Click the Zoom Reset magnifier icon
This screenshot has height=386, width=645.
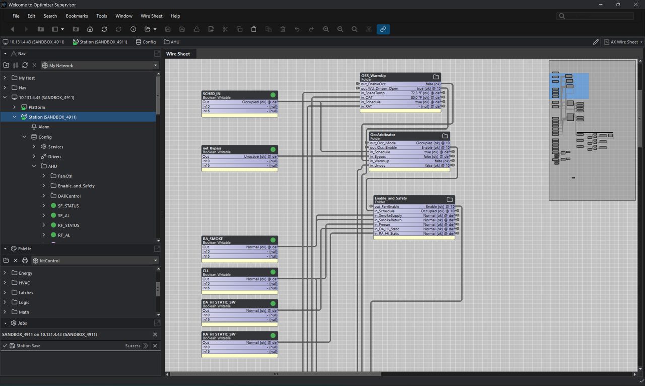[x=355, y=29]
